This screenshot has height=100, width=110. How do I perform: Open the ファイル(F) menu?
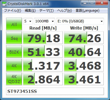pyautogui.click(x=13, y=11)
